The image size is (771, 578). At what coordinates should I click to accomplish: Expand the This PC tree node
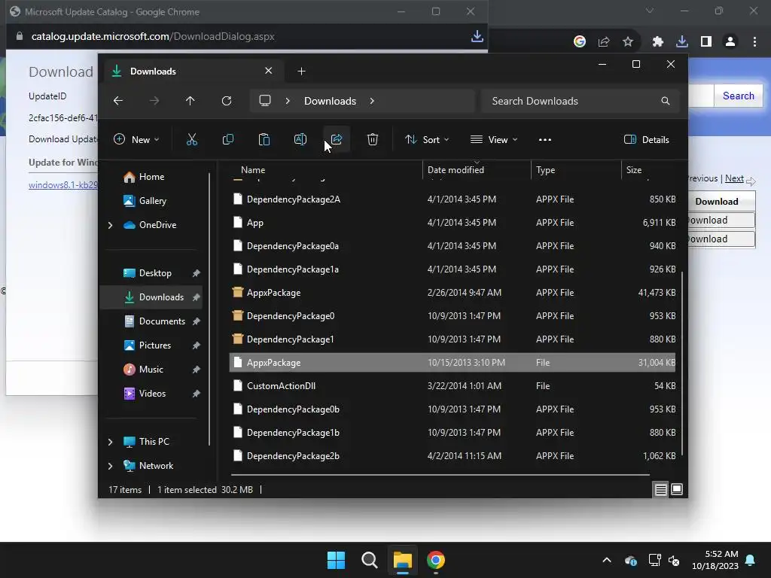(110, 442)
